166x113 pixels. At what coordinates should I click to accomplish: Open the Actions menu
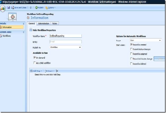[50, 8]
